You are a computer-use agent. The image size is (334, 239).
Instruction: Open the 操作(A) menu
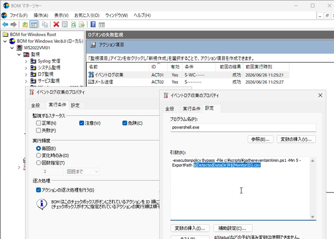pyautogui.click(x=41, y=15)
